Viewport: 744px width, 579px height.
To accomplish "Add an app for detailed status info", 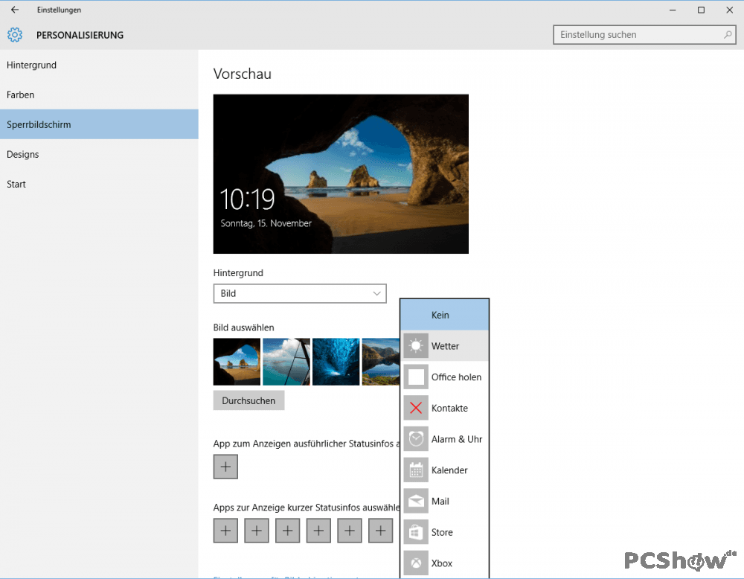I will click(x=225, y=467).
